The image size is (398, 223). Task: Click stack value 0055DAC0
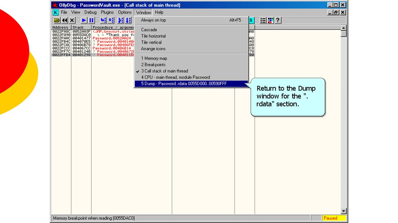(81, 35)
